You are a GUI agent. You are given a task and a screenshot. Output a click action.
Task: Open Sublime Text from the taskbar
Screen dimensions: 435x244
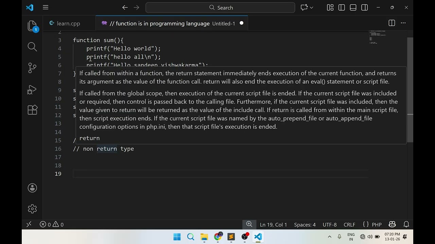231,237
